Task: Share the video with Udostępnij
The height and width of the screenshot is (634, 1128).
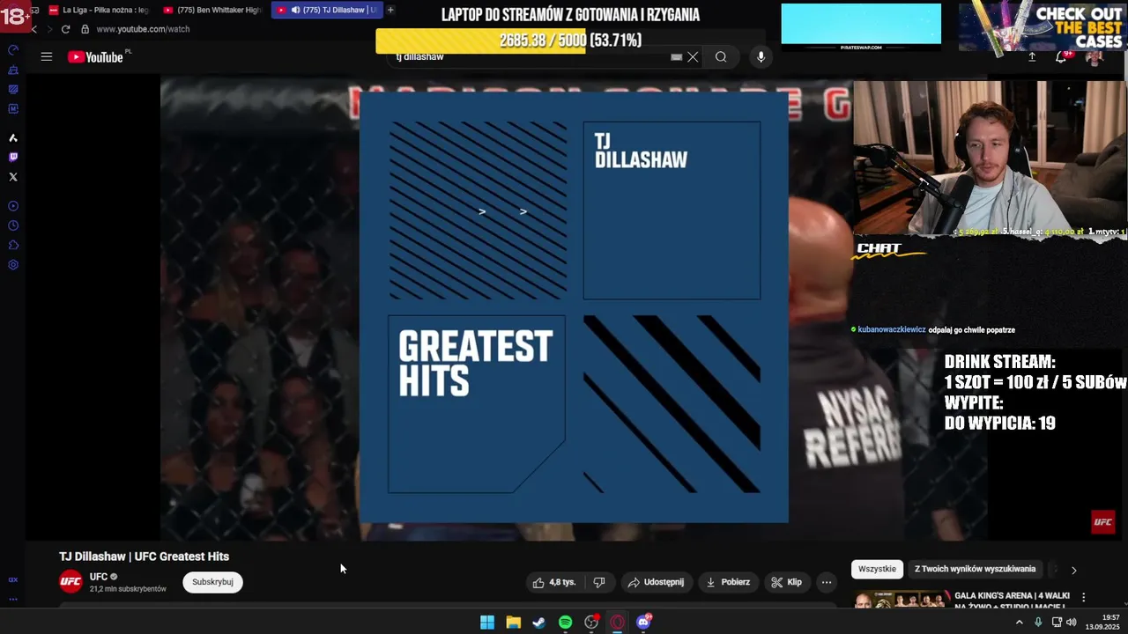Action: click(656, 582)
